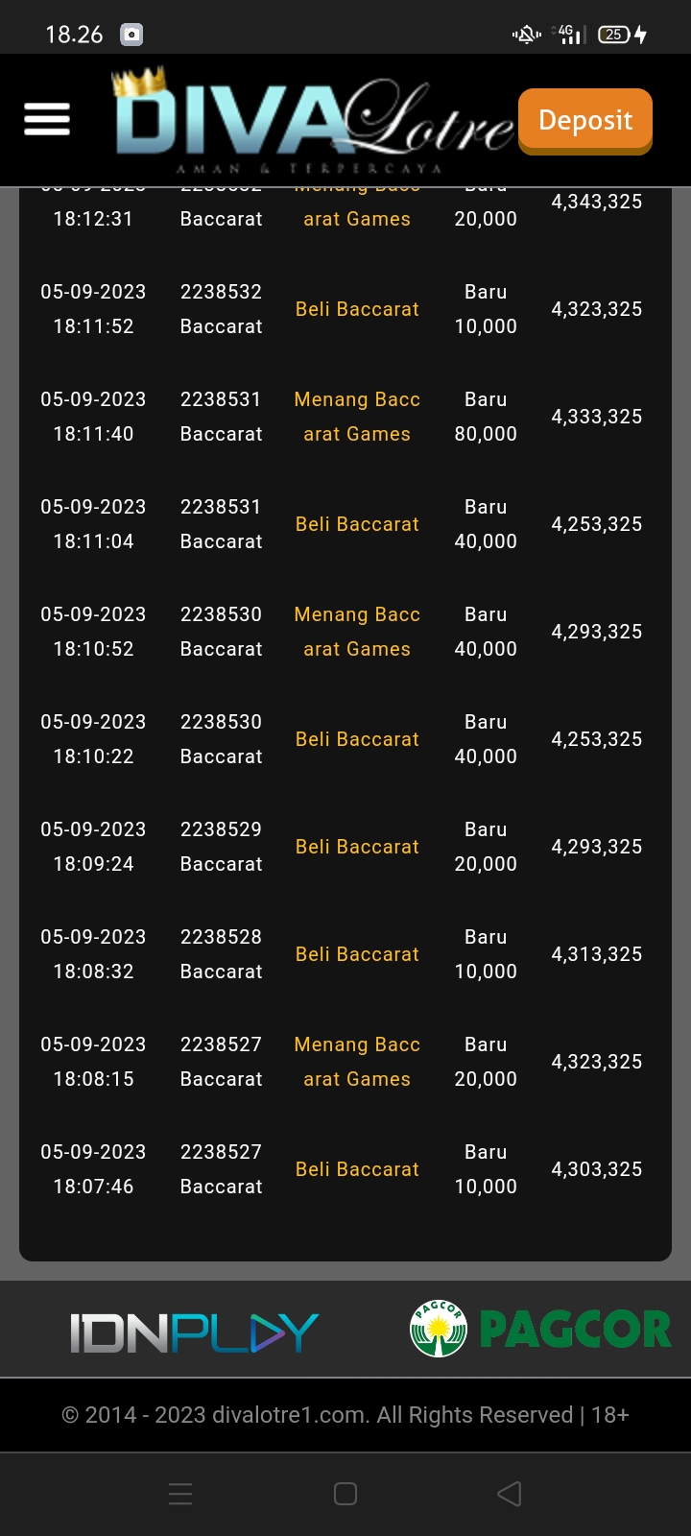Tap the 4G signal strength indicator
Viewport: 691px width, 1536px height.
pos(569,36)
